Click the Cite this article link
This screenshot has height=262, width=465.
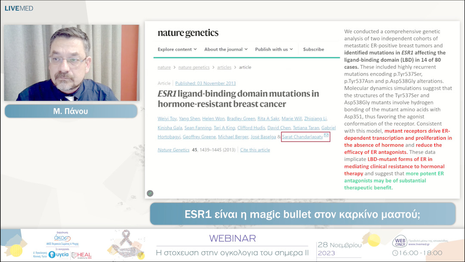(255, 150)
